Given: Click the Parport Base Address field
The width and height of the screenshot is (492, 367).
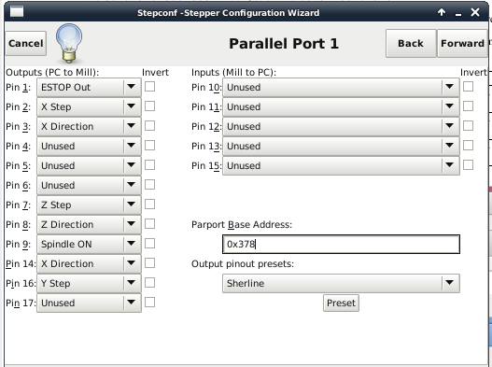Looking at the screenshot, I should [x=341, y=245].
